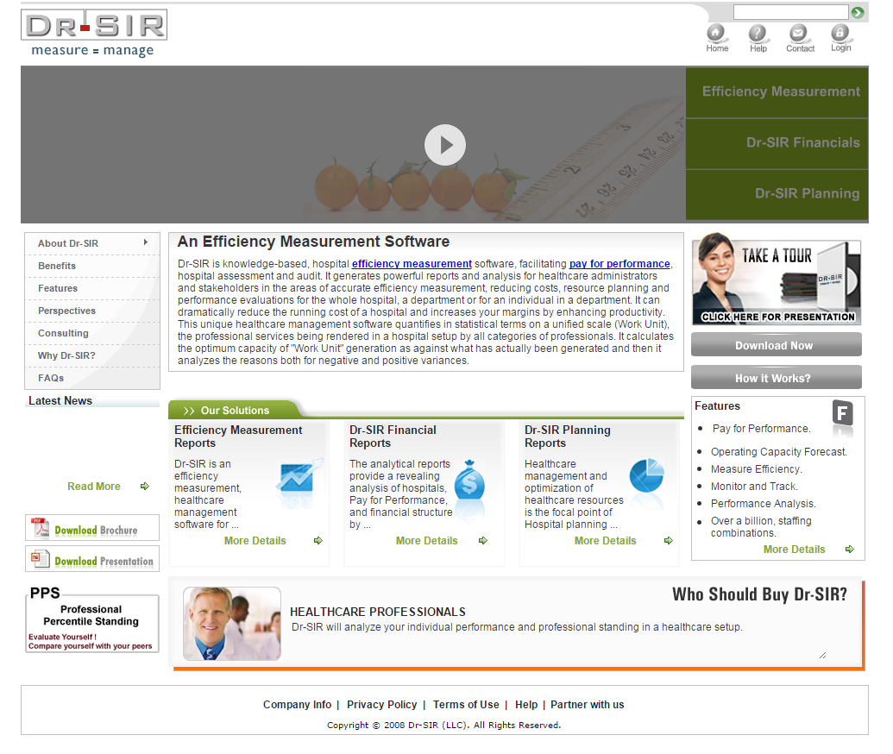Click Measure Efficiency feature text
The height and width of the screenshot is (754, 893).
point(757,468)
